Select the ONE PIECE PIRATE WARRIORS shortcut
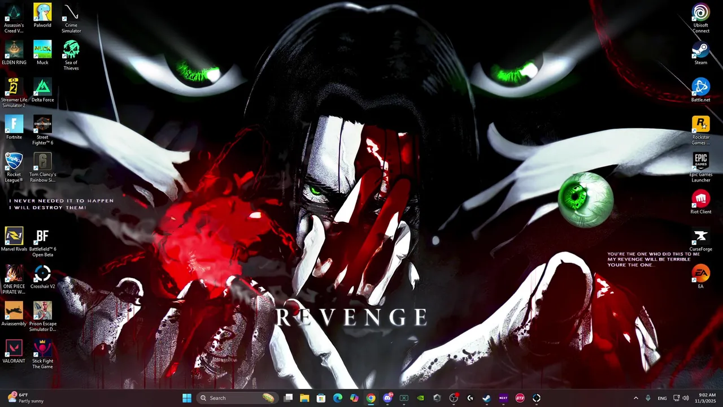This screenshot has height=407, width=723. [14, 279]
